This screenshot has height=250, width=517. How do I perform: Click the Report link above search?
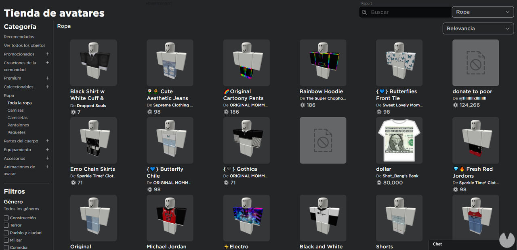click(x=366, y=3)
